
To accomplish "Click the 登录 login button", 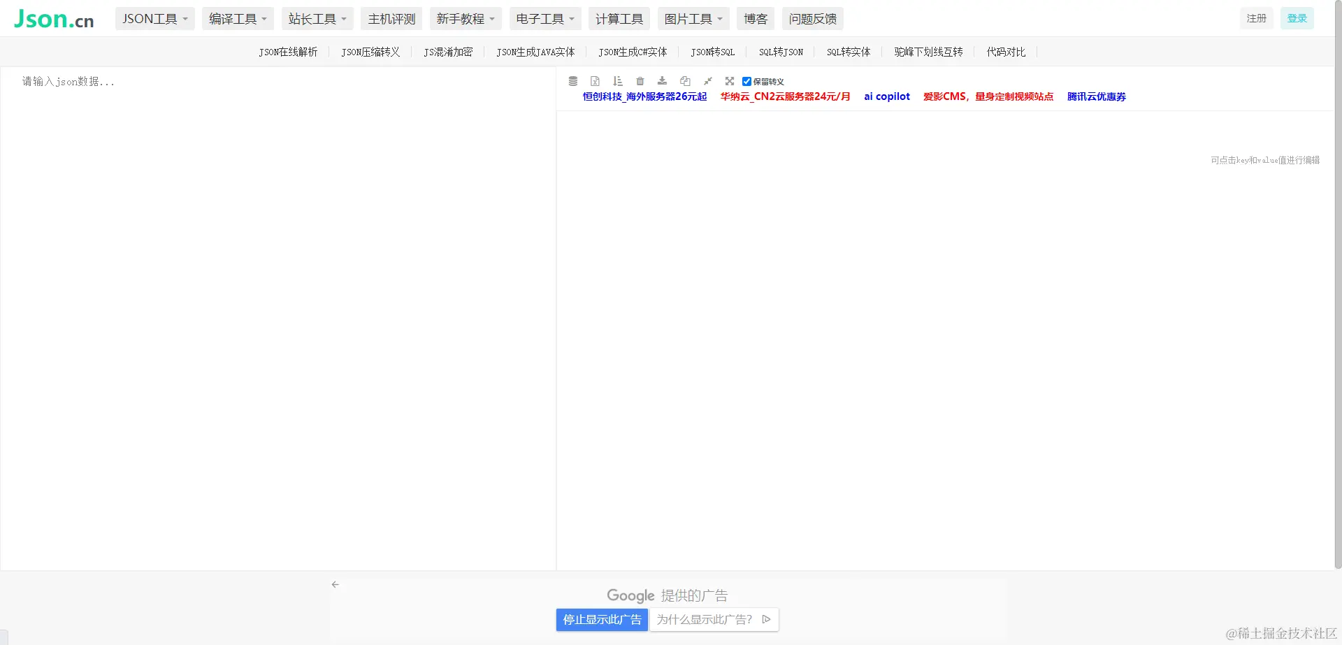I will [x=1297, y=18].
